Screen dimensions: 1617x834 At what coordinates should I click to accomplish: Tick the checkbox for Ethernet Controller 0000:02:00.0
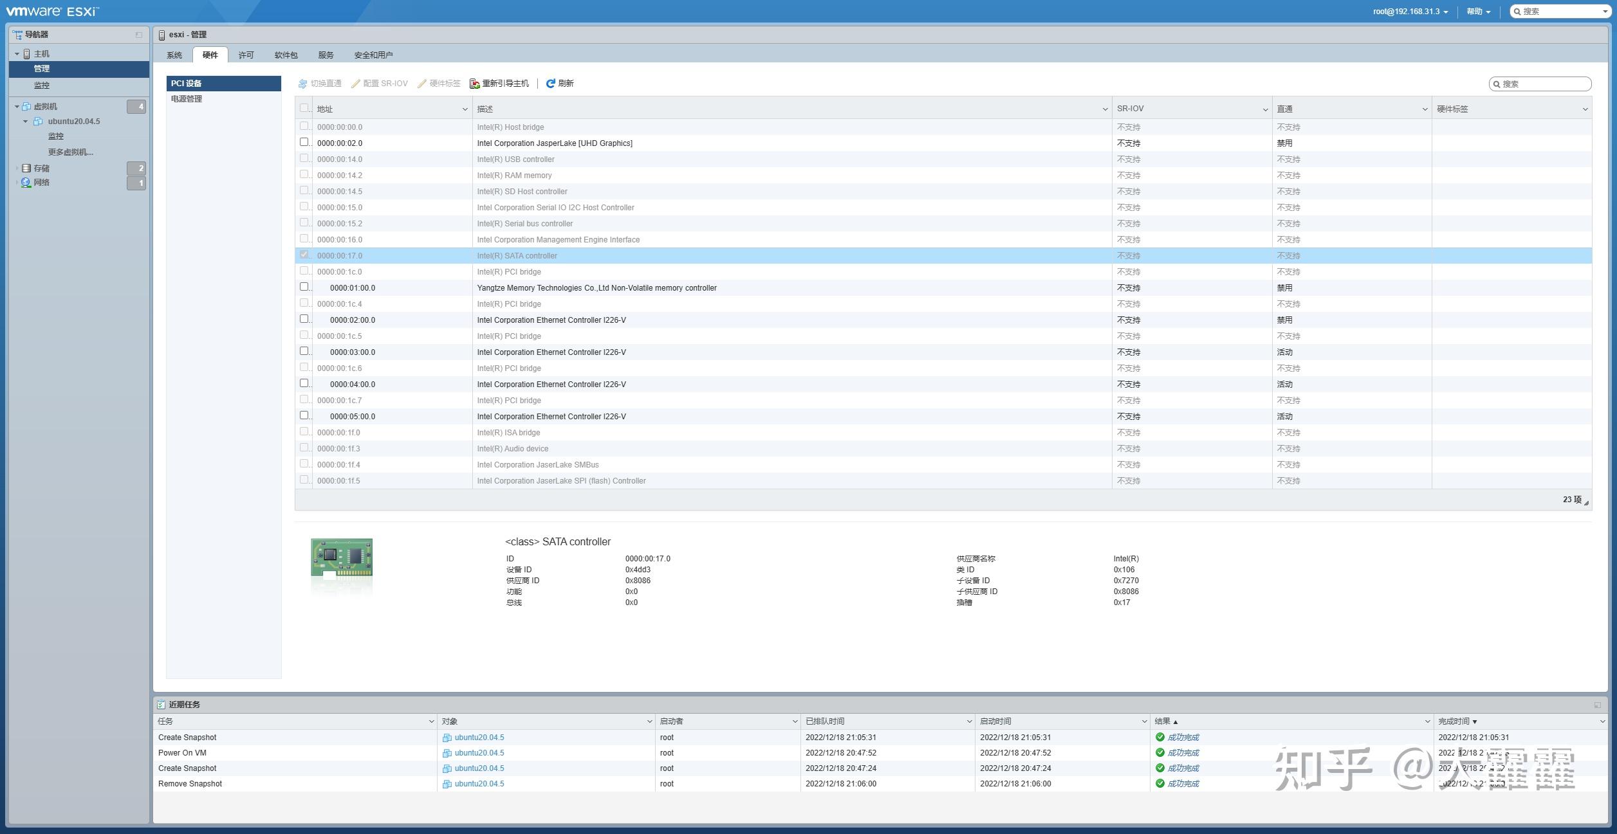click(304, 319)
